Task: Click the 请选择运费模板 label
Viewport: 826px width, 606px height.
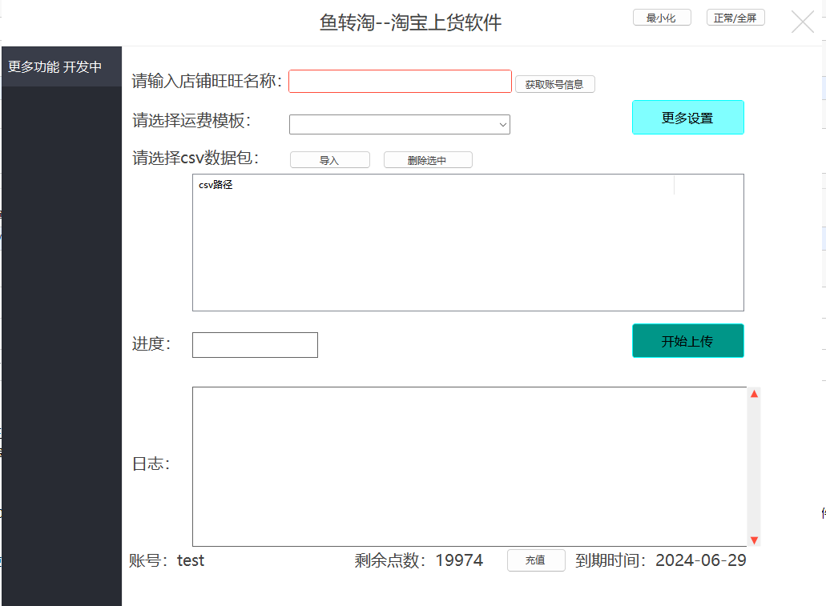Action: (x=191, y=121)
